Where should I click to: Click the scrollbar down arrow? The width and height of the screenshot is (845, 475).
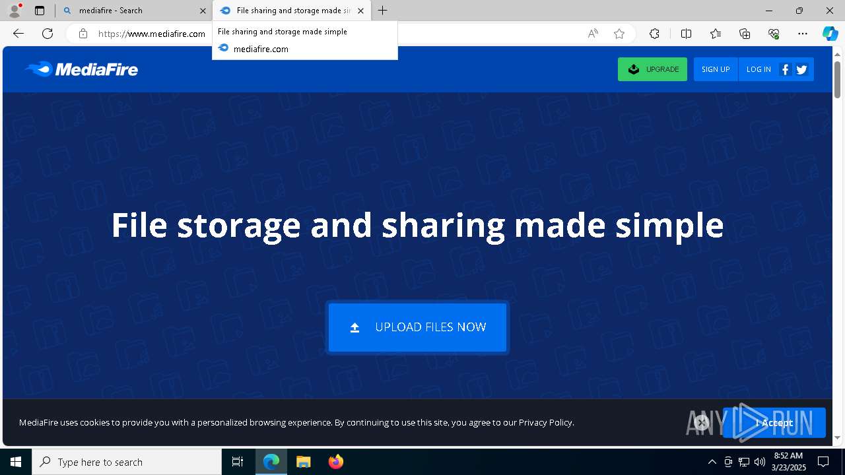[837, 437]
